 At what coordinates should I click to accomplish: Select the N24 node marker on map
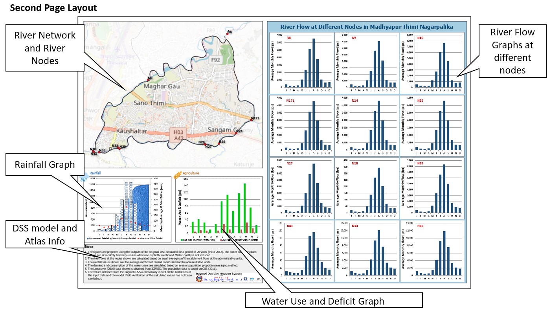point(236,133)
